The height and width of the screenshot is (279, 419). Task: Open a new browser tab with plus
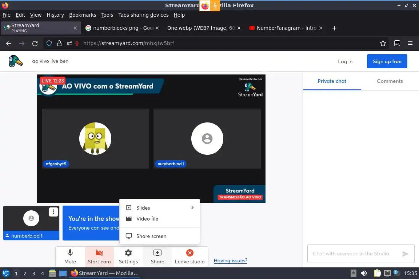334,28
